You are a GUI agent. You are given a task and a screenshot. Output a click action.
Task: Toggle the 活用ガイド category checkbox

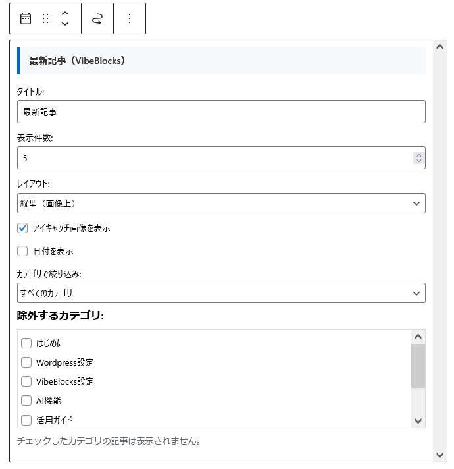click(26, 420)
